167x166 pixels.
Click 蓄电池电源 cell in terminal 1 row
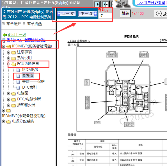pyautogui.click(x=92, y=154)
